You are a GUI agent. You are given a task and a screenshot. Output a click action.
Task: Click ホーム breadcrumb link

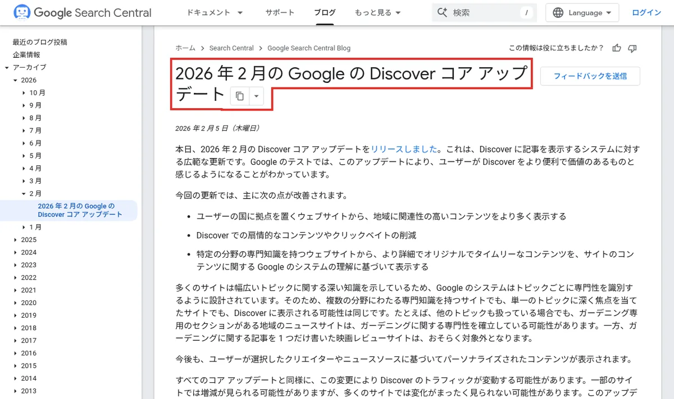pos(185,48)
